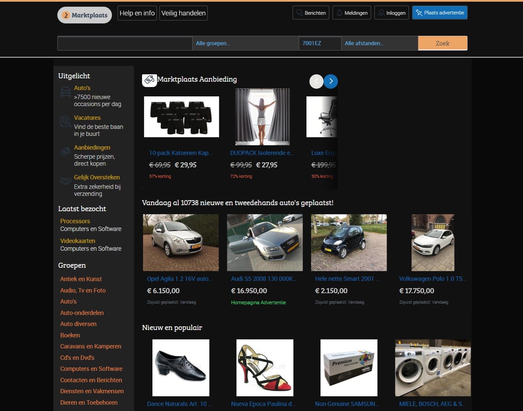The width and height of the screenshot is (523, 411).
Task: Go back in carousel with the left arrow
Action: point(316,81)
